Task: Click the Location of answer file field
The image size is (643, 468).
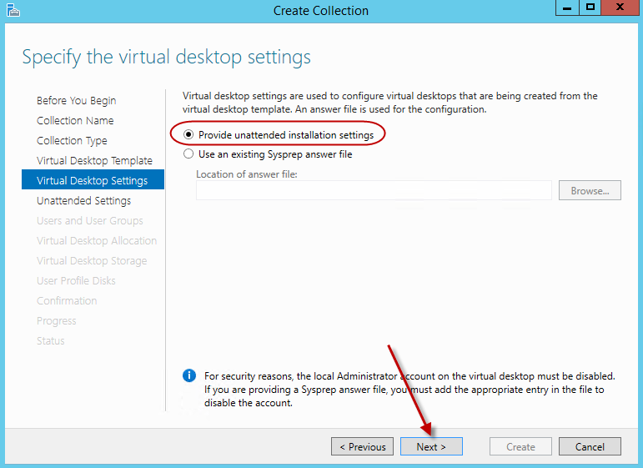Action: pyautogui.click(x=374, y=191)
